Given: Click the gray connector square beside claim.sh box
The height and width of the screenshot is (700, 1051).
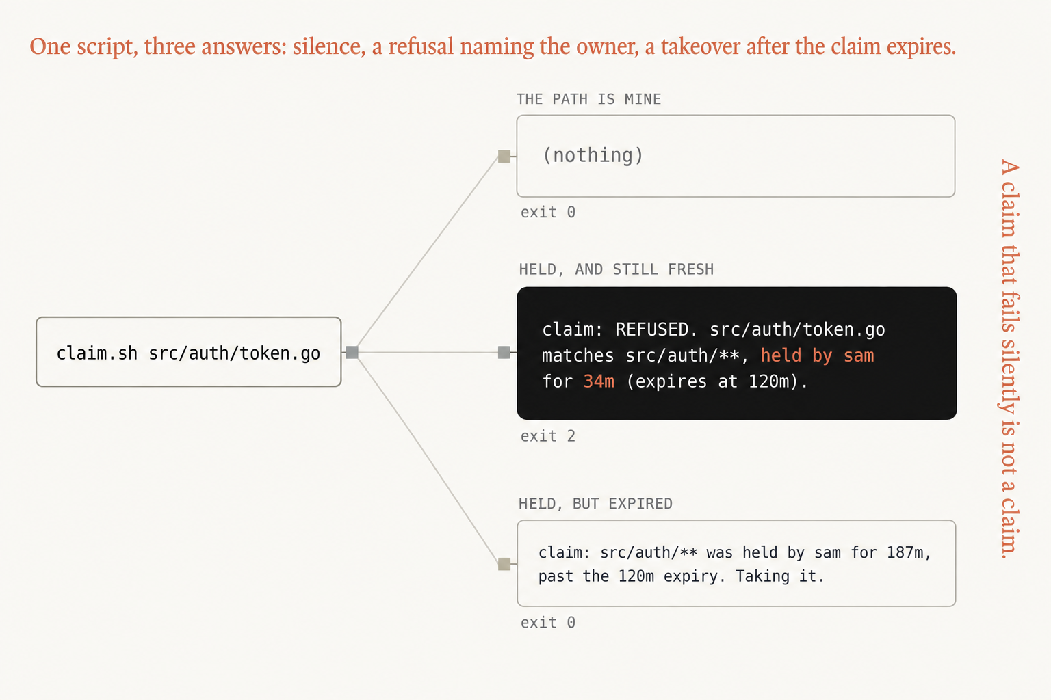Looking at the screenshot, I should (x=352, y=352).
